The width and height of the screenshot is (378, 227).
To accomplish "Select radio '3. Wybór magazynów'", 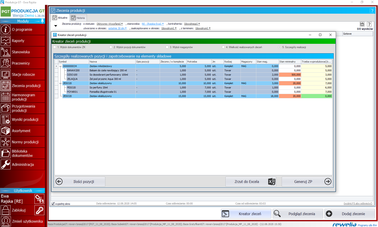I will (x=167, y=47).
